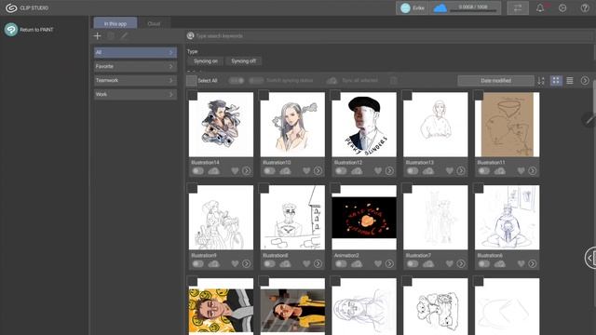Open the Illustration10 thumbnail

click(x=292, y=125)
